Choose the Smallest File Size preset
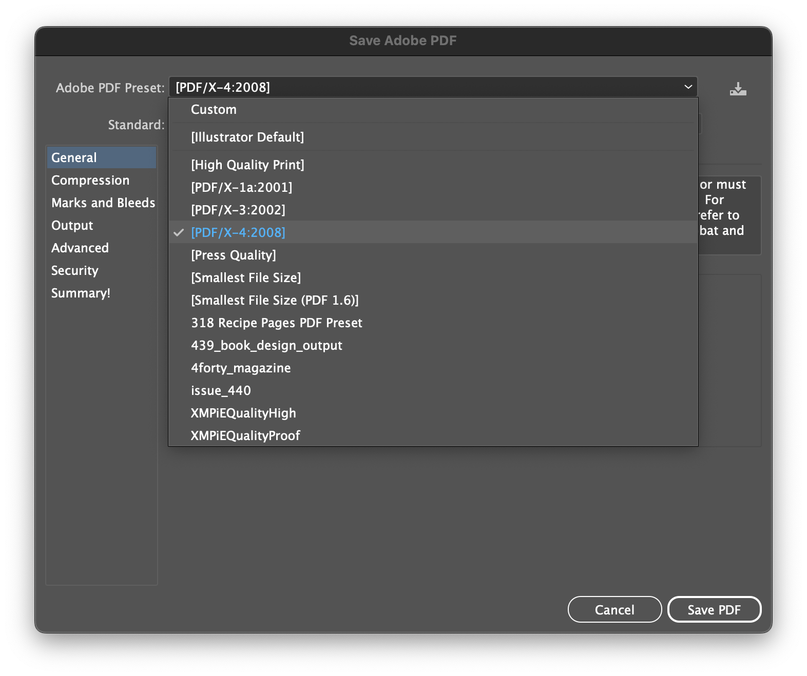807x676 pixels. click(x=433, y=278)
